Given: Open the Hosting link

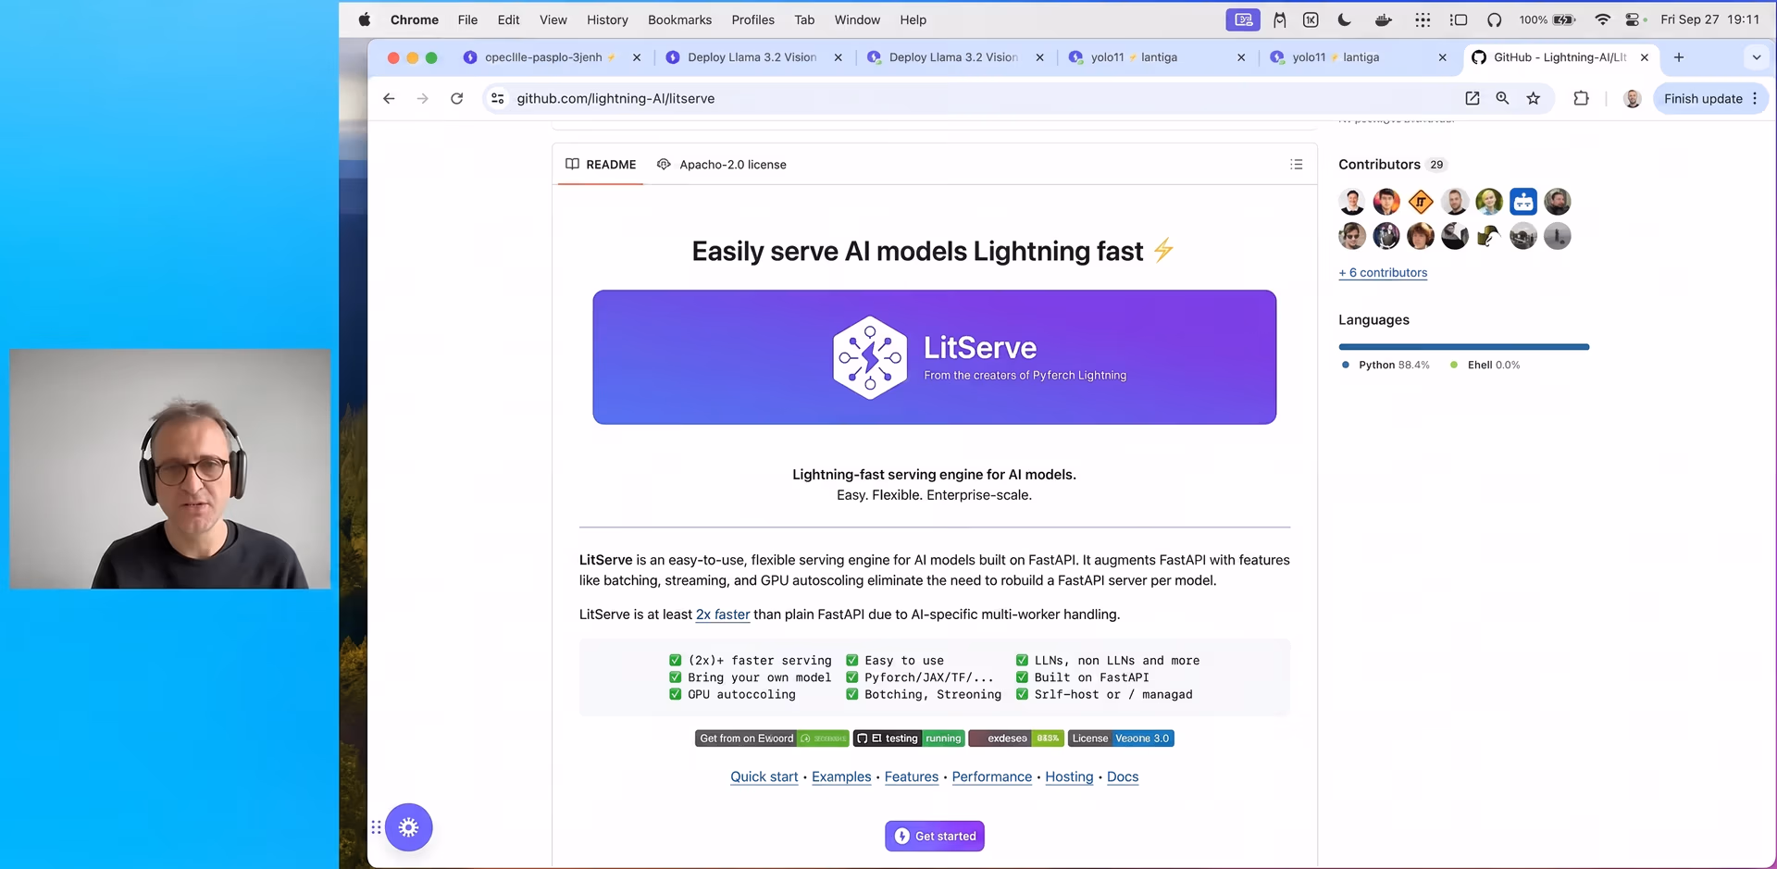Looking at the screenshot, I should point(1069,777).
